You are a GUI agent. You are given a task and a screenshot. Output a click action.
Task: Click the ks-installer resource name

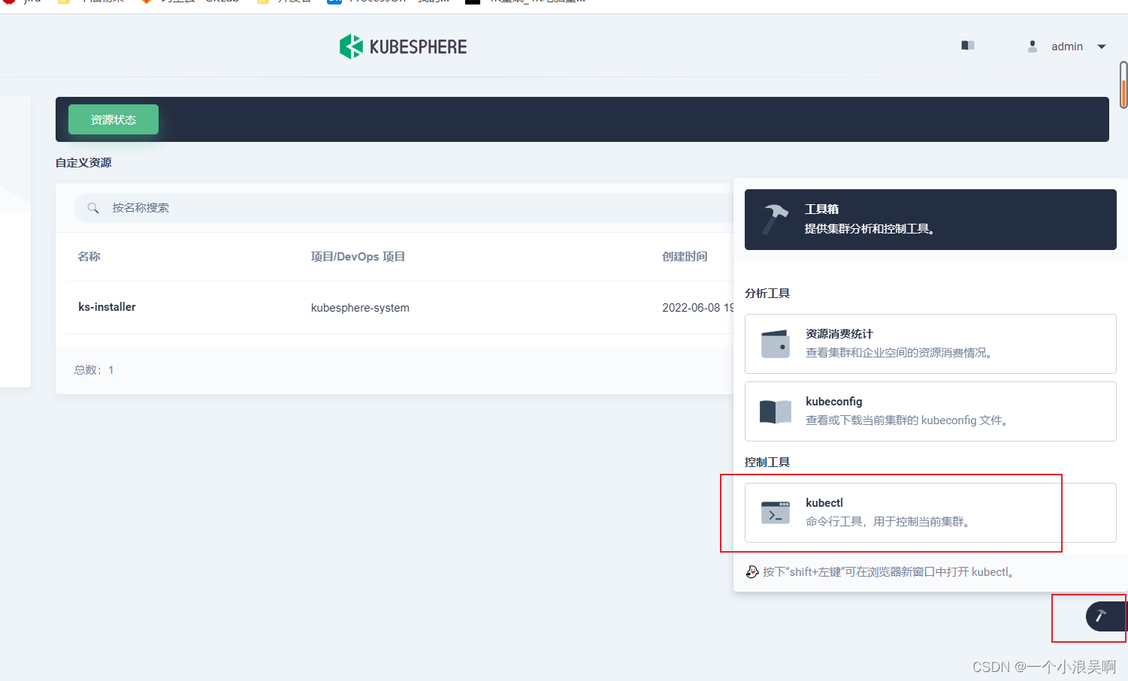coord(107,307)
